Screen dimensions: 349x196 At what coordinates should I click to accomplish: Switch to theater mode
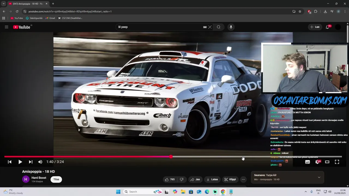[x=327, y=162]
